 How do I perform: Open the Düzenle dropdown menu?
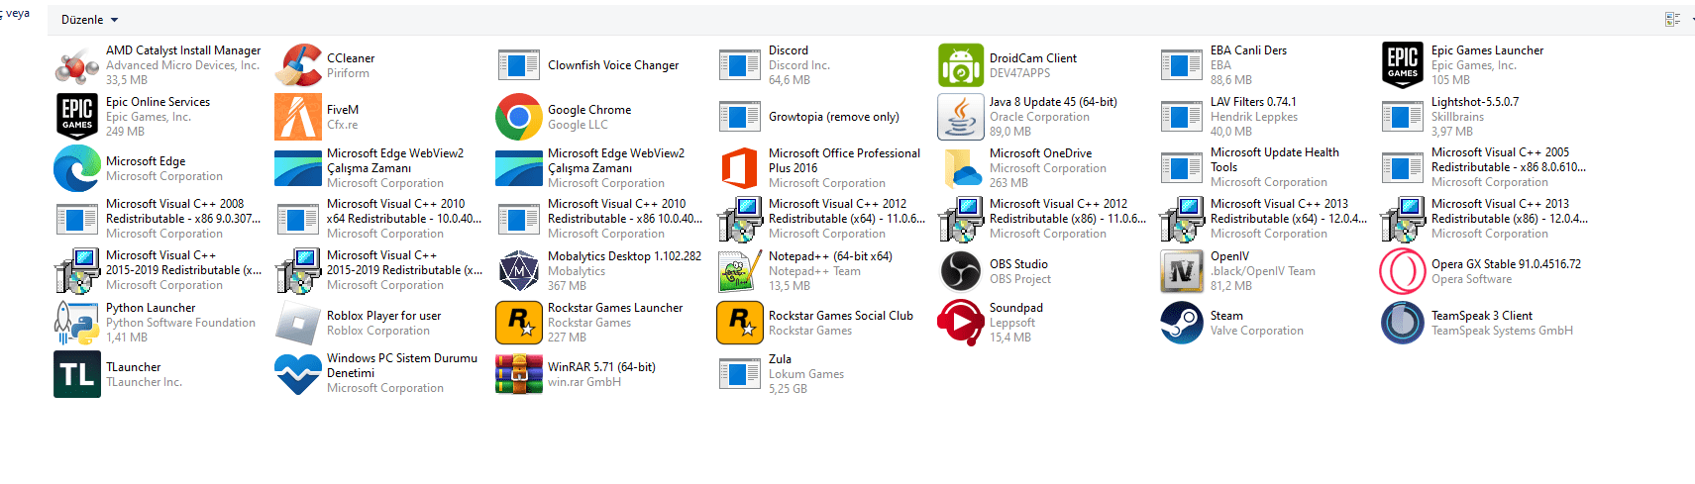coord(89,20)
